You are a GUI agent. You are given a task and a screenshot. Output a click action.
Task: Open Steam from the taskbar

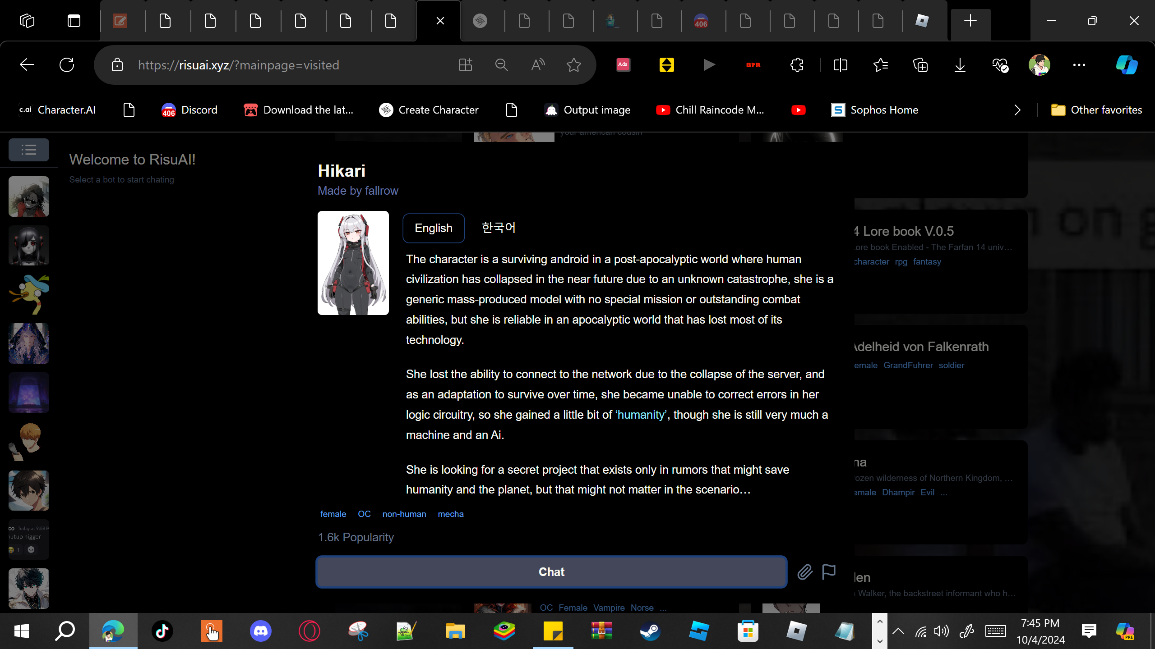pyautogui.click(x=650, y=631)
